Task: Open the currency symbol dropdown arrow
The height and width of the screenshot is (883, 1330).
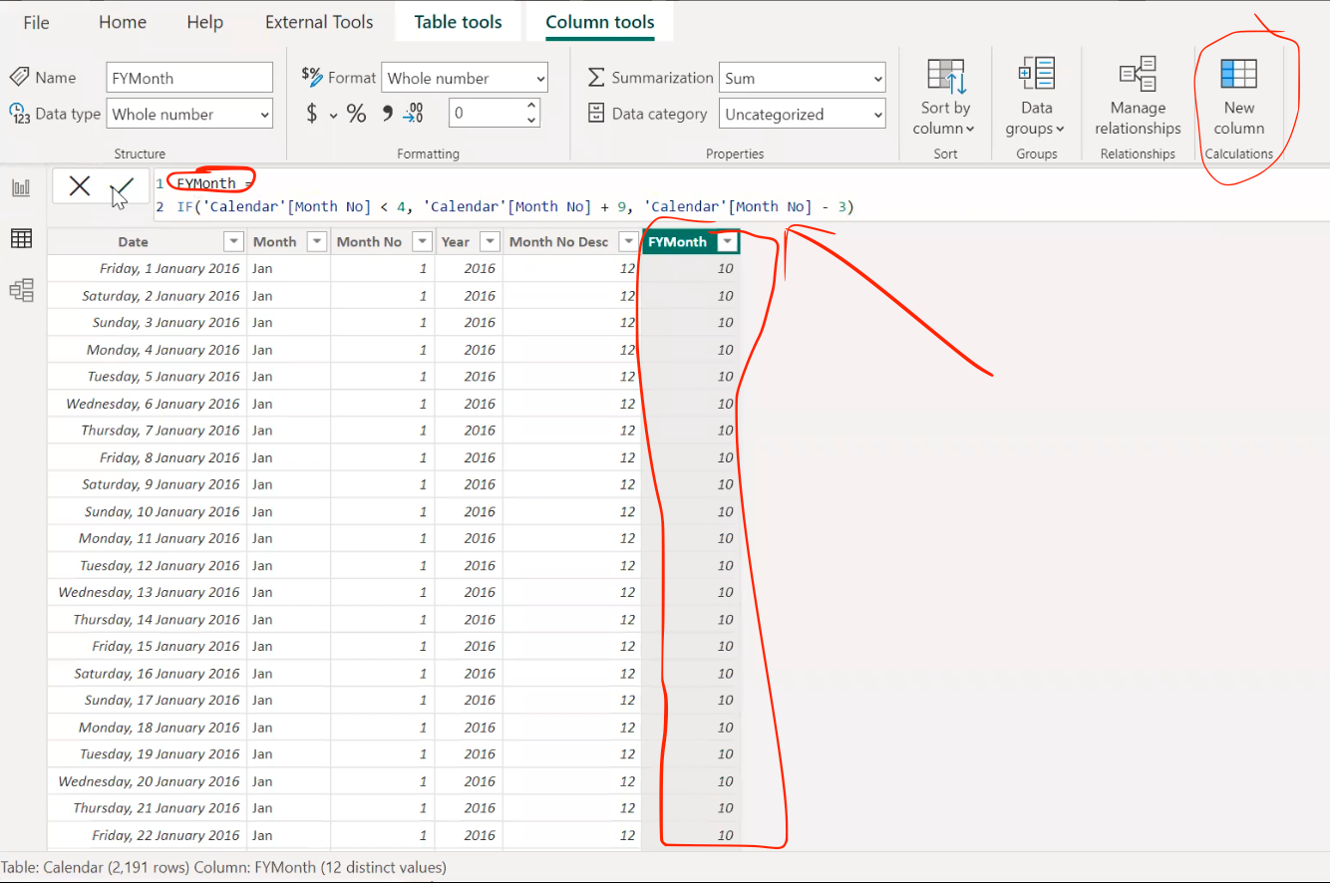Action: (x=333, y=116)
